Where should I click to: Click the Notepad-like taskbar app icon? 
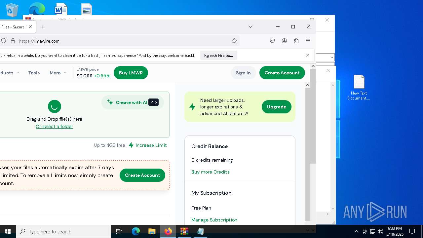coord(200,231)
